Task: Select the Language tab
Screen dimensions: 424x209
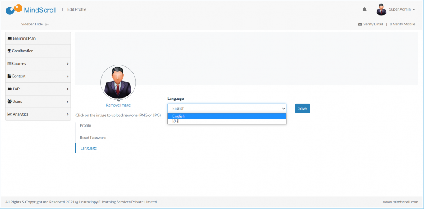Action: 89,148
